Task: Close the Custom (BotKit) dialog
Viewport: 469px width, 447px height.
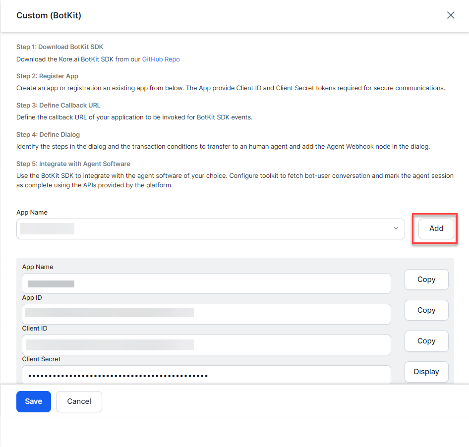Action: (x=451, y=15)
